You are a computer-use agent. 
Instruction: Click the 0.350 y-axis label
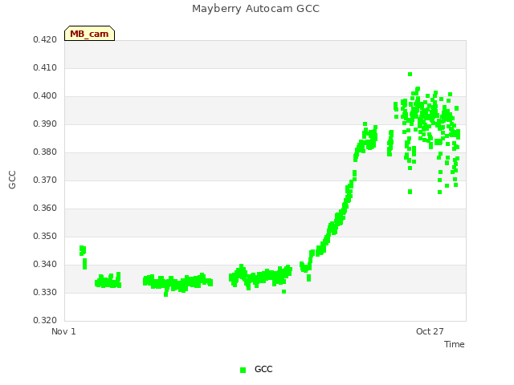coord(45,236)
